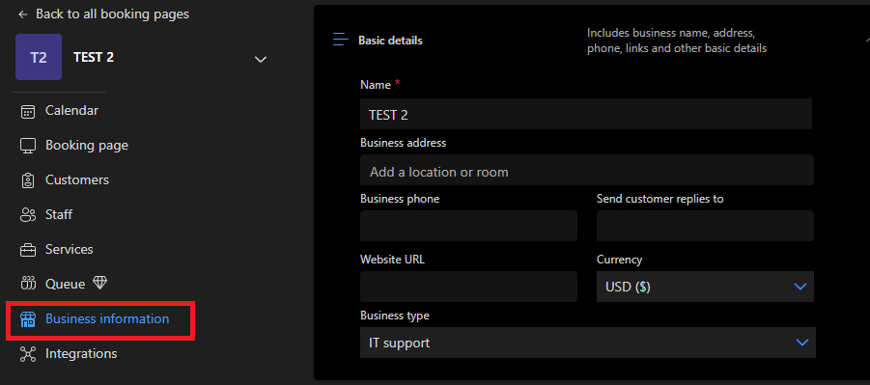Click the Send customer replies to field
870x385 pixels.
(x=705, y=226)
